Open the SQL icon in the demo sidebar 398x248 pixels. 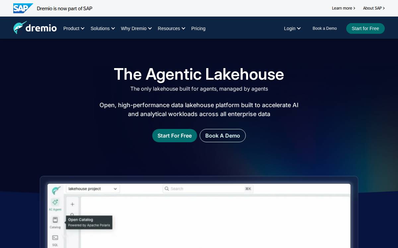[55, 237]
